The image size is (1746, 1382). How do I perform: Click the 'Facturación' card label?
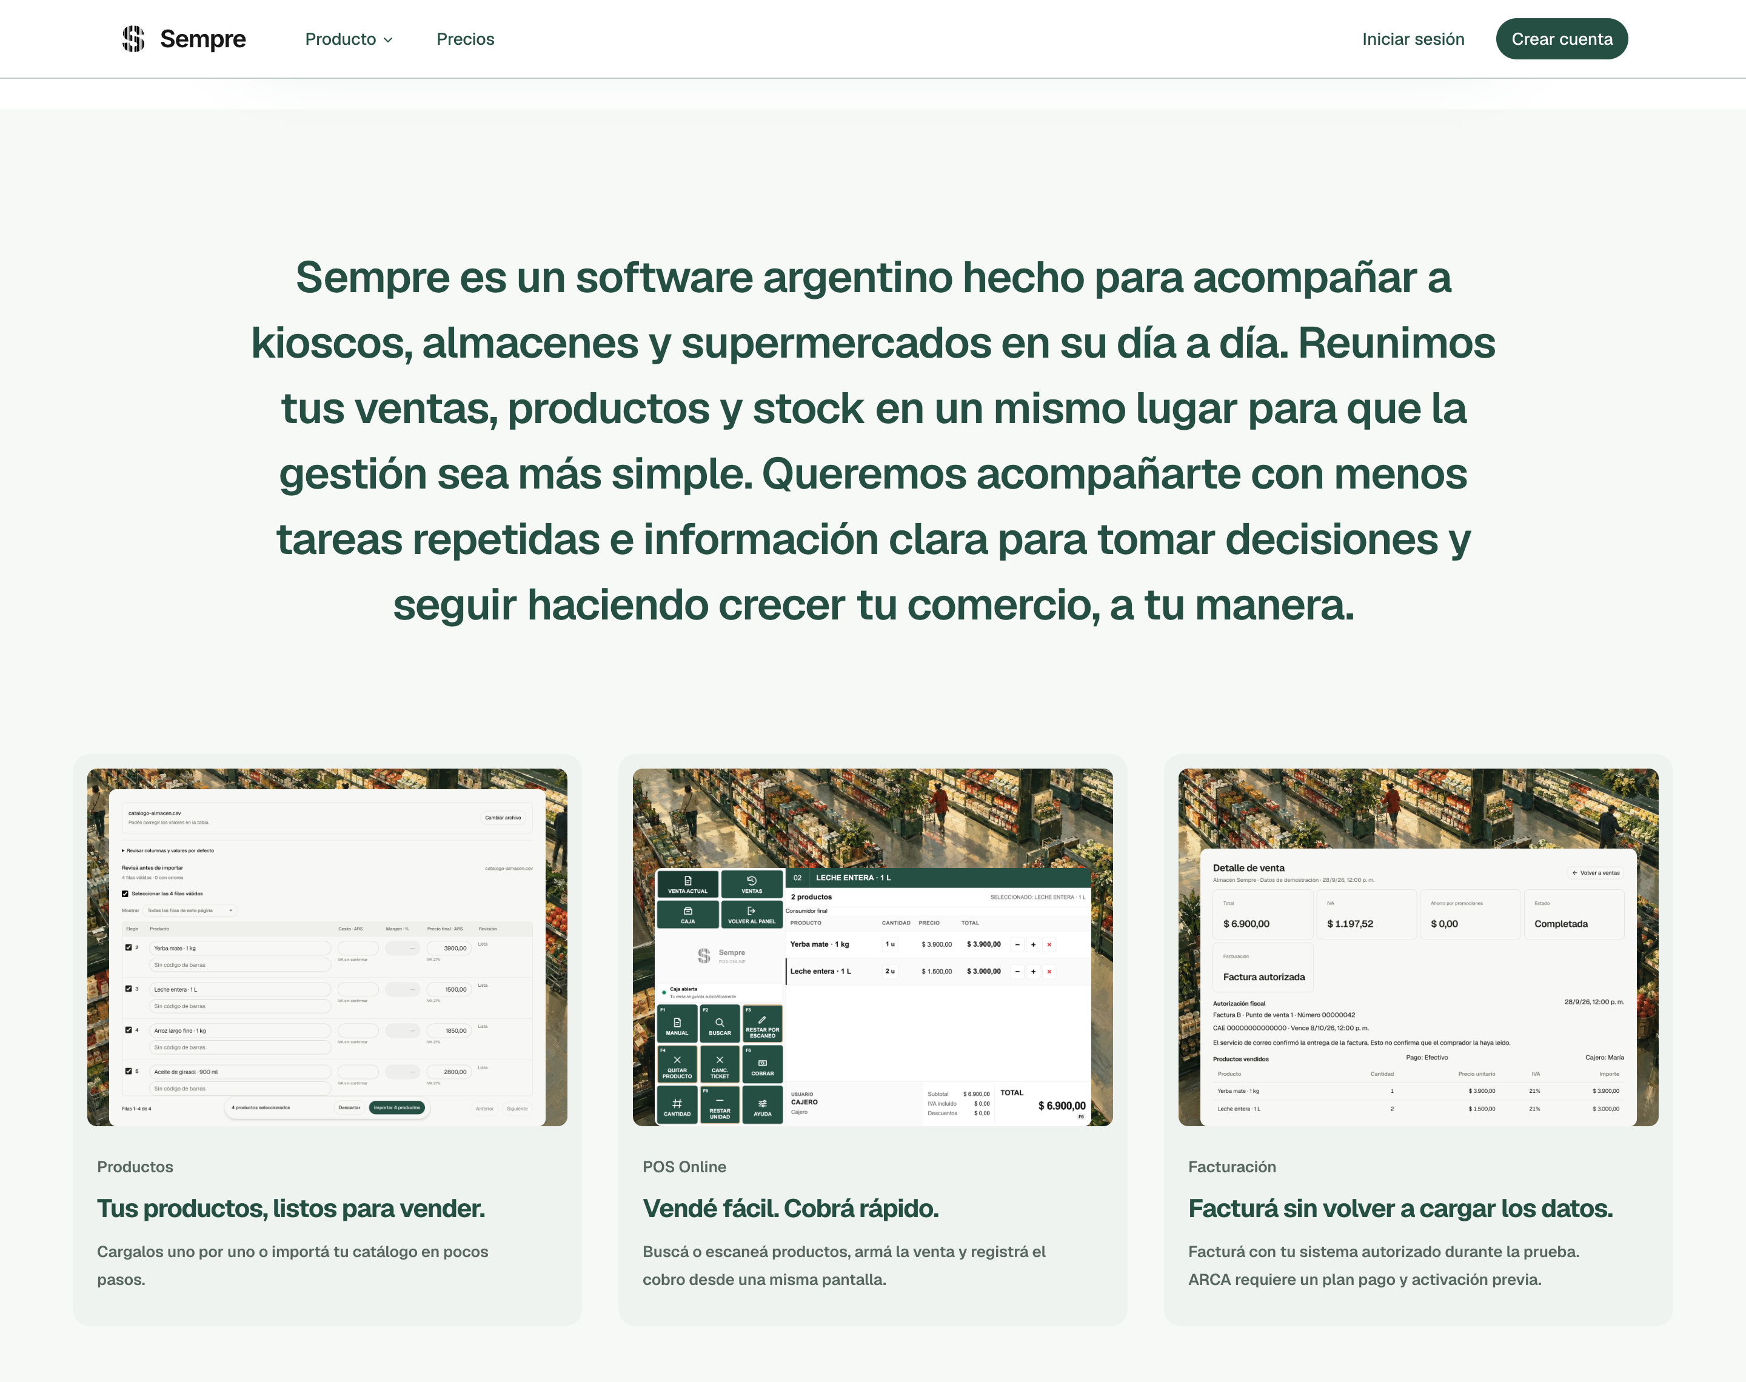tap(1231, 1167)
